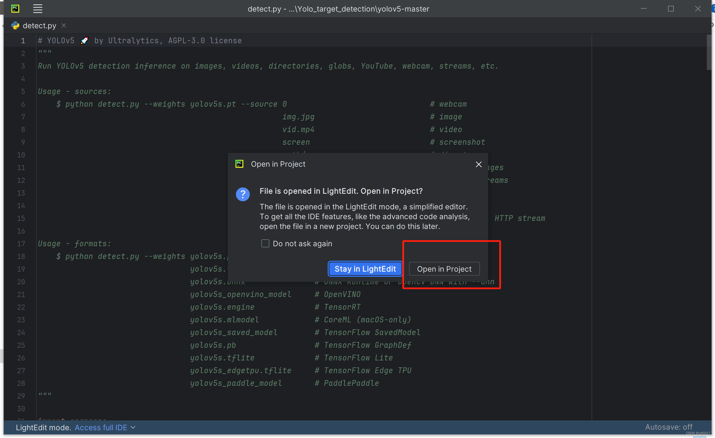Click the PyCharm logo in title bar
Image resolution: width=715 pixels, height=438 pixels.
click(x=15, y=9)
